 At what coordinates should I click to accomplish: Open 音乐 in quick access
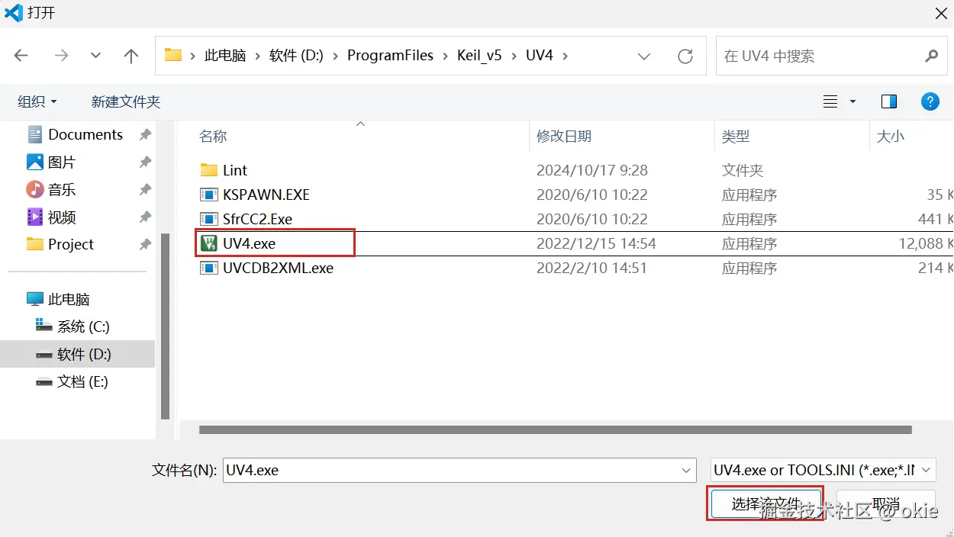pyautogui.click(x=51, y=189)
